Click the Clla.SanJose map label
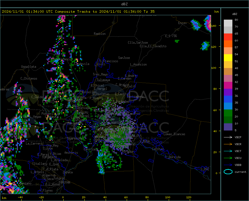Image resolution: width=249 pixels, height=201 pixels. (x=138, y=43)
